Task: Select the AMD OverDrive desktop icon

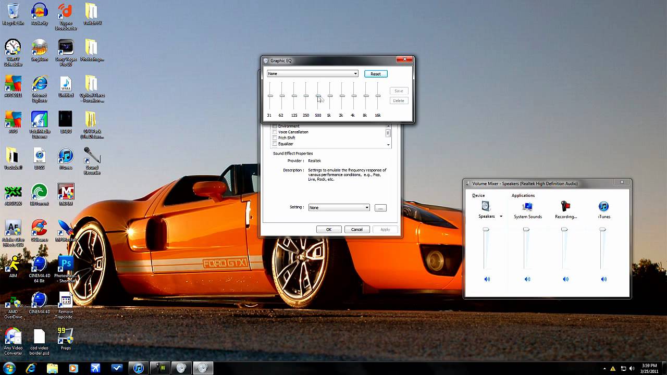Action: (13, 306)
